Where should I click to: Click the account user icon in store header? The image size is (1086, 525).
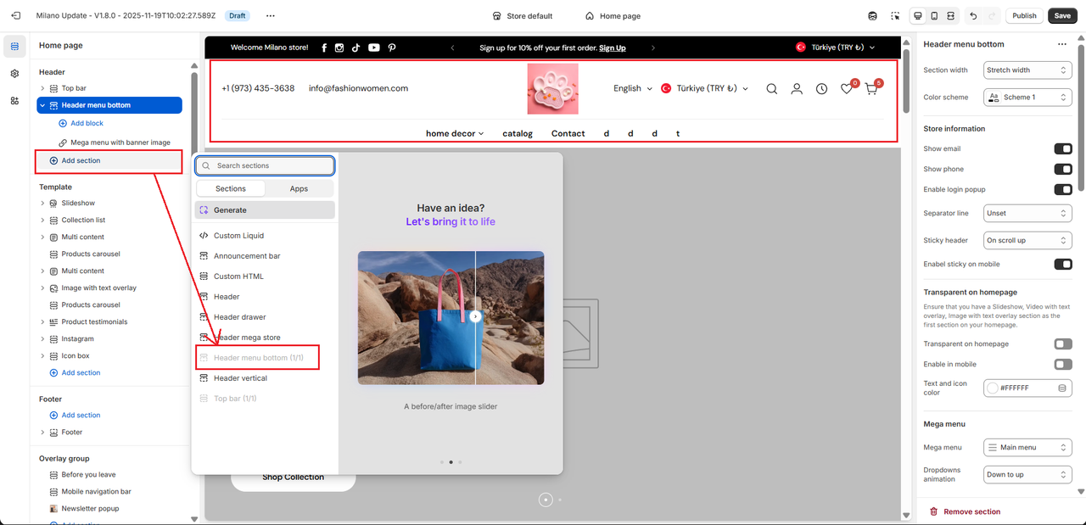point(797,88)
